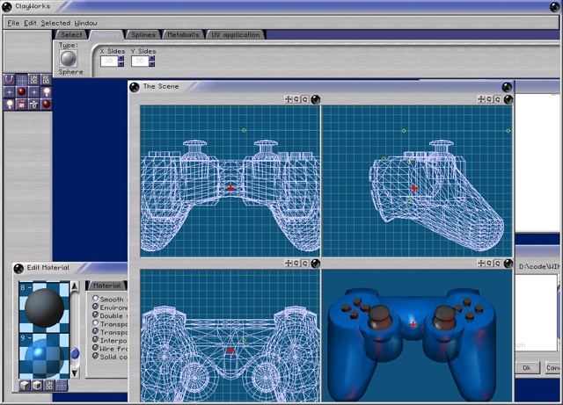The width and height of the screenshot is (563, 405).
Task: Click the round ball icon above top-down wireframe view
Action: (x=315, y=264)
